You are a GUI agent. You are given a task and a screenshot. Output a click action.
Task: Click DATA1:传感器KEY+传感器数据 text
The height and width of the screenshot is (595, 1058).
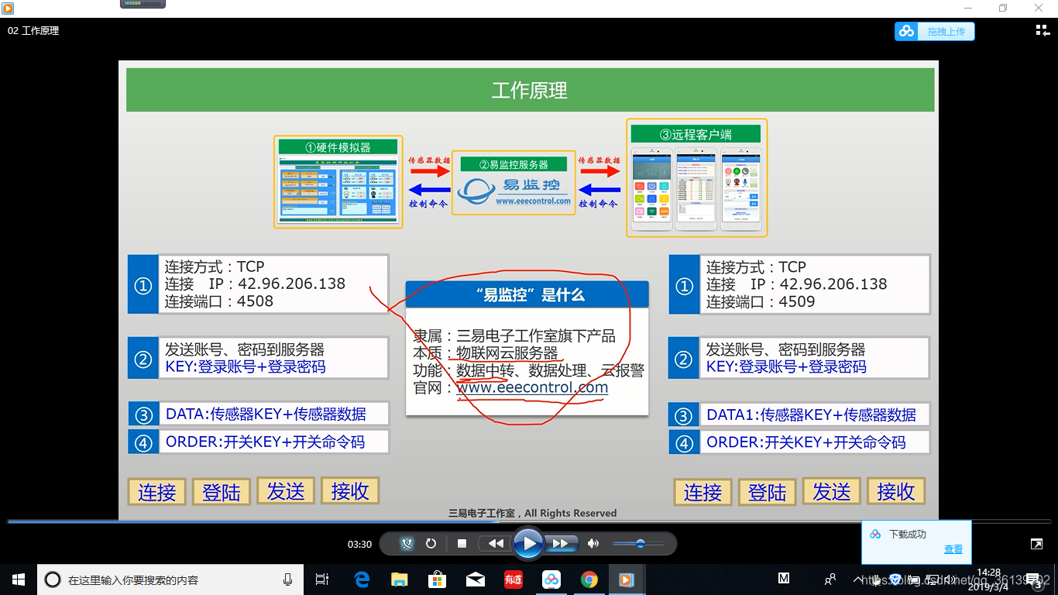click(811, 414)
